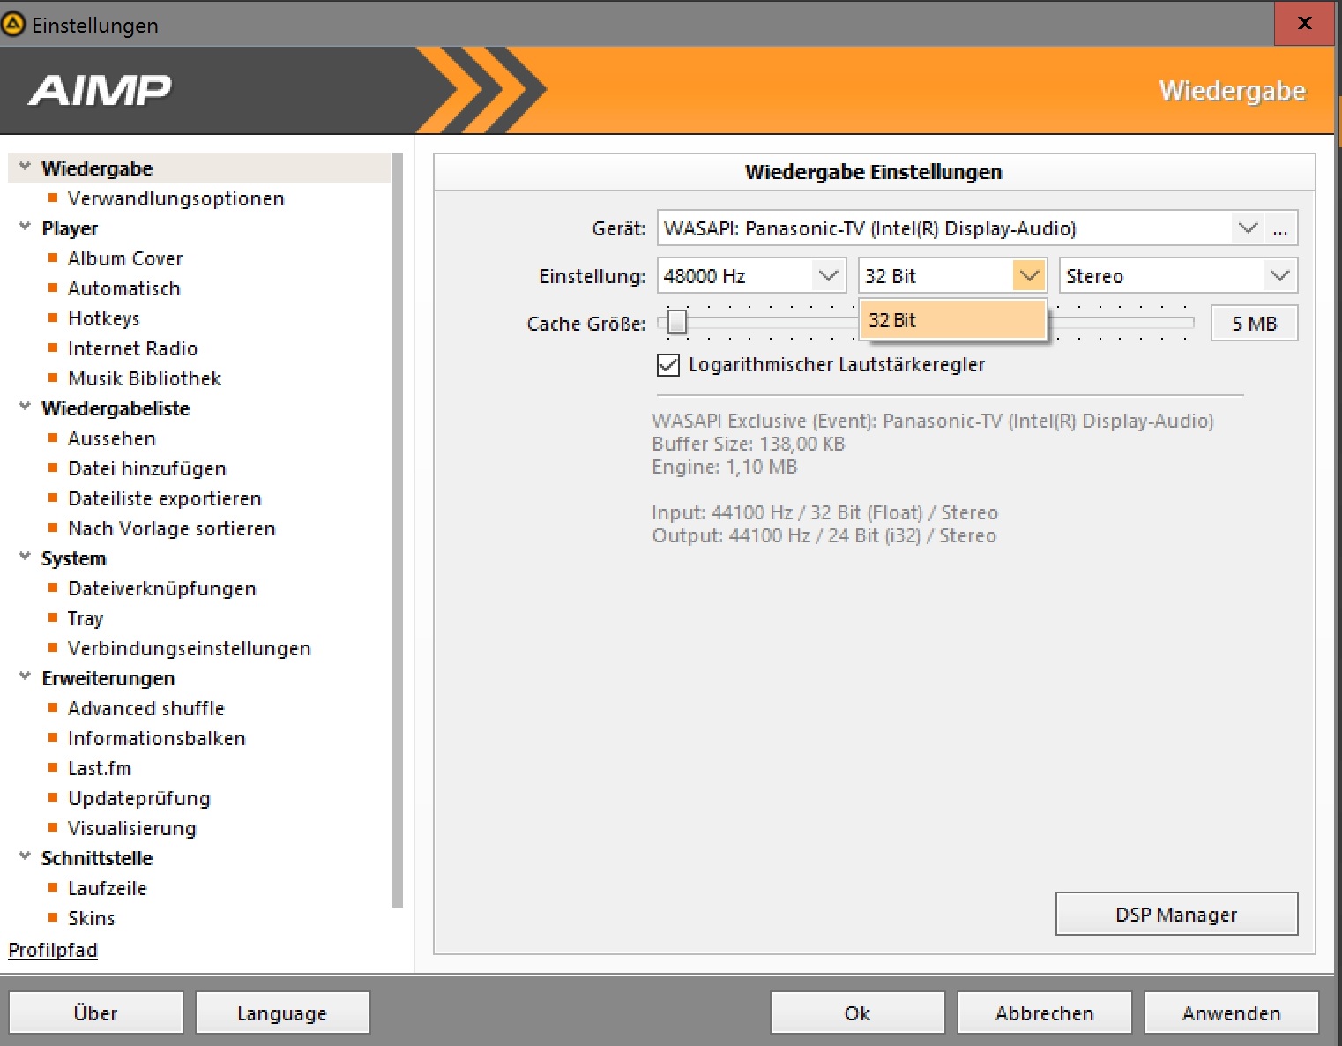Open Verwandlungsoptionen settings page

tap(176, 198)
